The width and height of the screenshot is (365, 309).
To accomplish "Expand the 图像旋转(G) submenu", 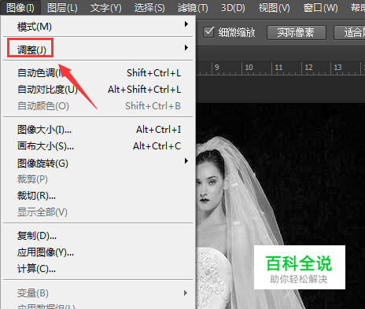I will point(98,163).
